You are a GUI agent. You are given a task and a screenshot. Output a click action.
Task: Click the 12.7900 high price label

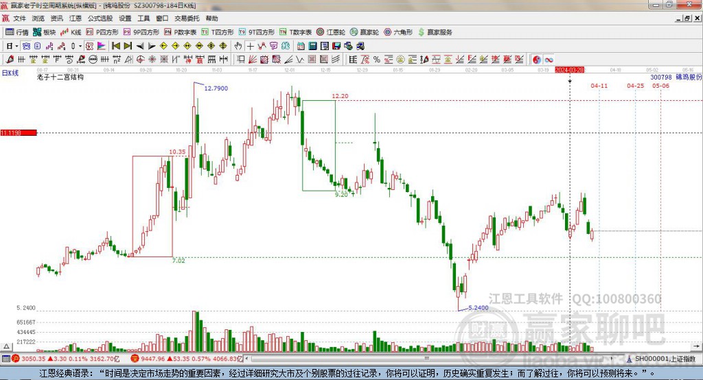pos(216,88)
